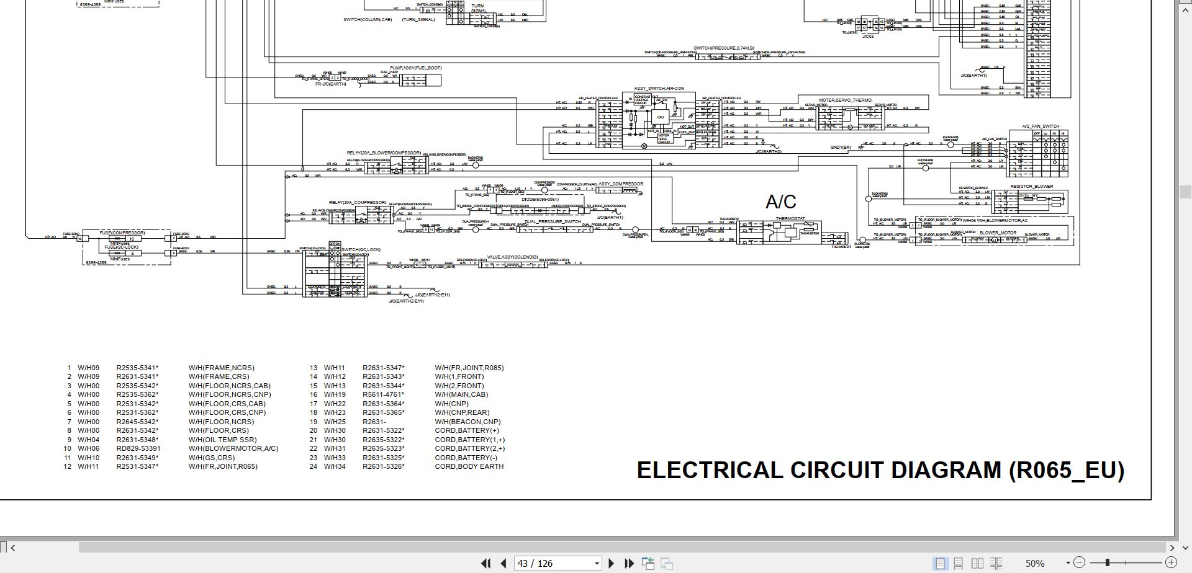The width and height of the screenshot is (1192, 573).
Task: Click the next view navigation icon
Action: [667, 563]
